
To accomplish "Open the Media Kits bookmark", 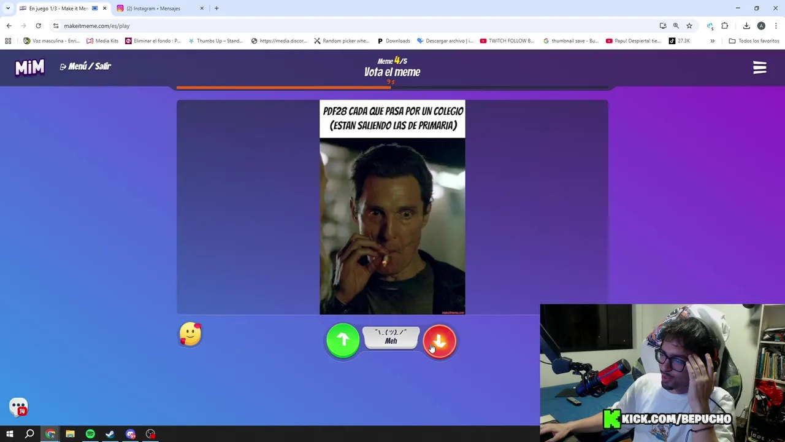I will click(102, 41).
